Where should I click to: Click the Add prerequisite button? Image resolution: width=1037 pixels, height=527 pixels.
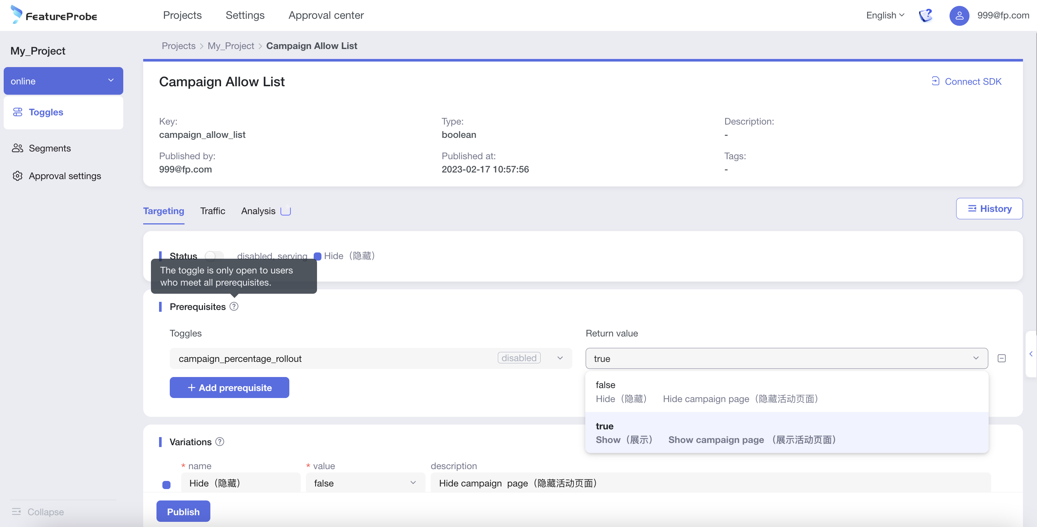pos(229,388)
